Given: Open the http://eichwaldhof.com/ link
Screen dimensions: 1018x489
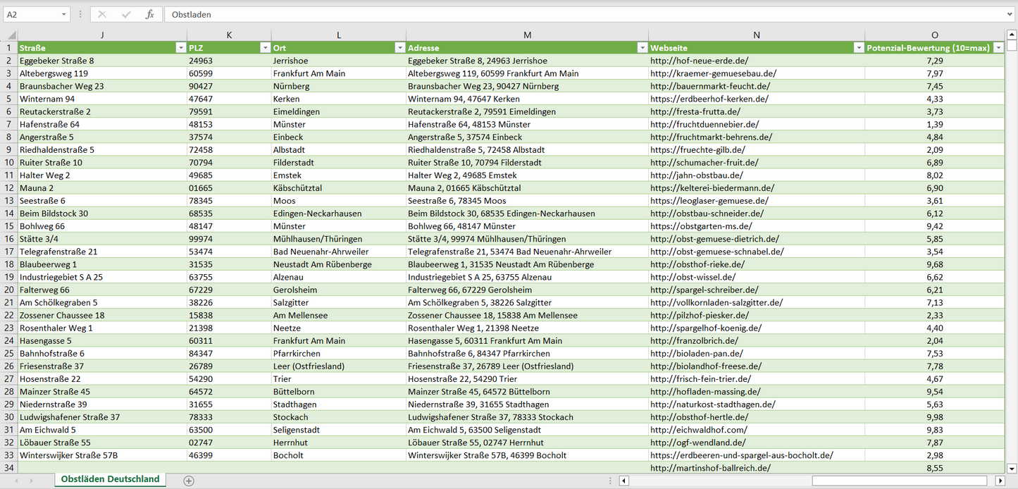Looking at the screenshot, I should pos(698,430).
